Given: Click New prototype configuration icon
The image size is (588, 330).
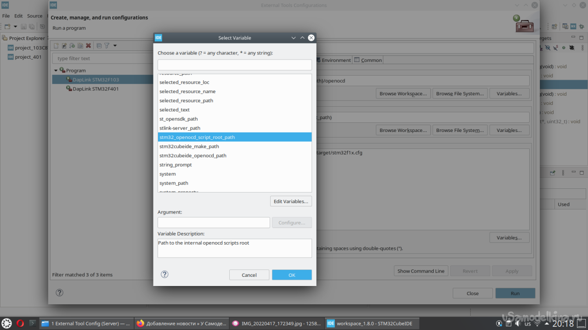Looking at the screenshot, I should tap(64, 46).
